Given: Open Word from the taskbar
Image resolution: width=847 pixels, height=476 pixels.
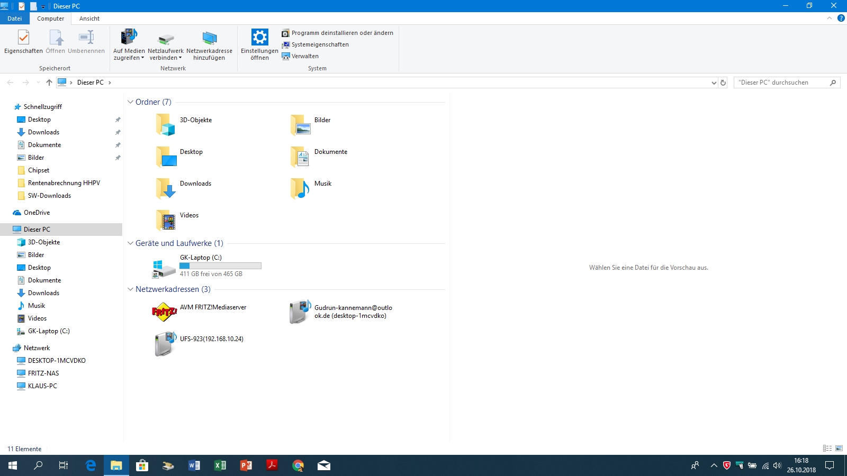Looking at the screenshot, I should pyautogui.click(x=194, y=465).
